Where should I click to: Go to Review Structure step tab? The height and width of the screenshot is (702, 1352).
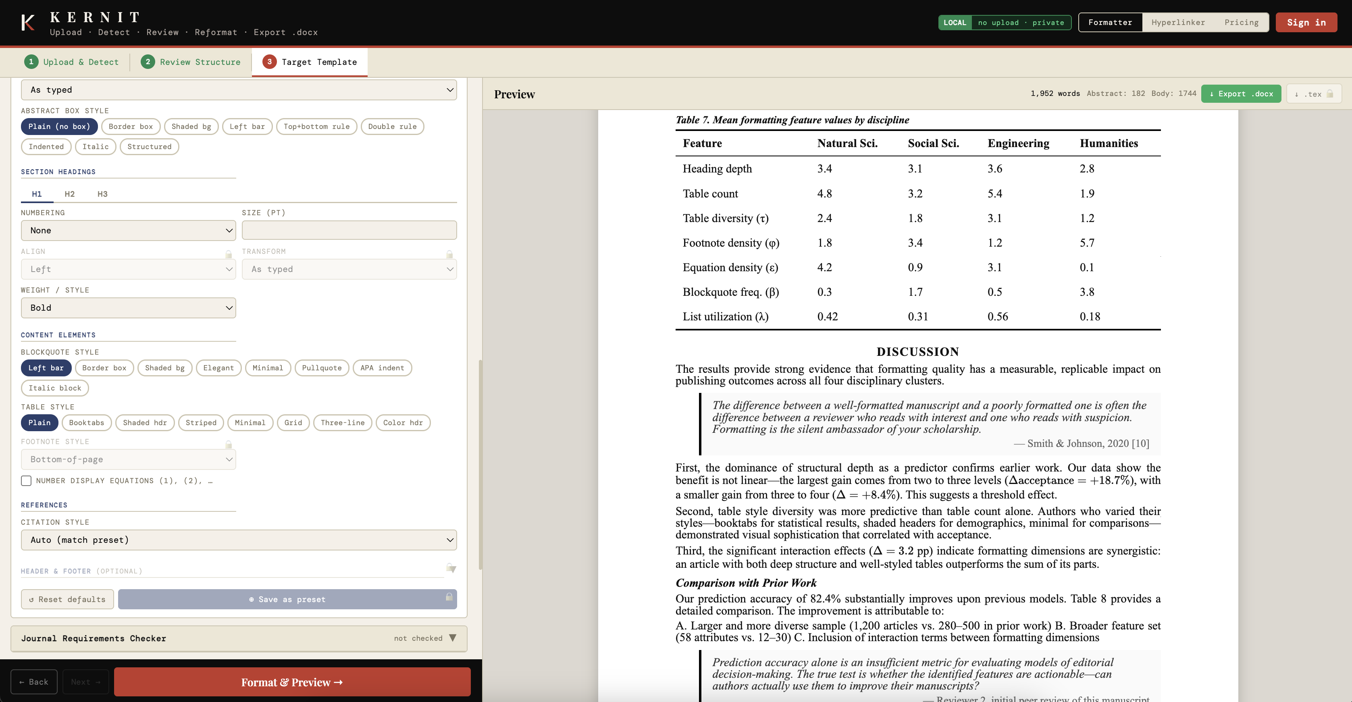pos(191,62)
